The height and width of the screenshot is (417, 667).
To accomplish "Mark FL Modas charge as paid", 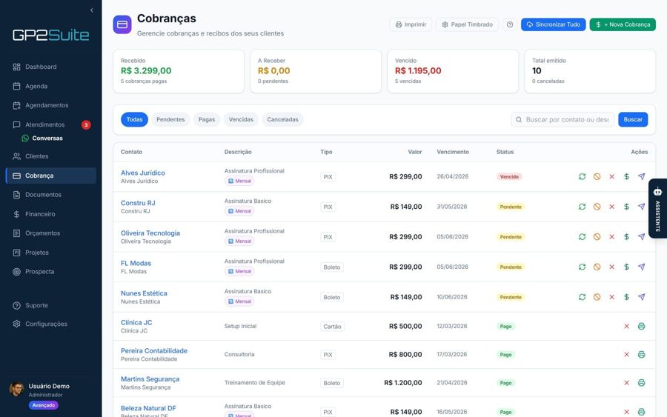I will [626, 267].
